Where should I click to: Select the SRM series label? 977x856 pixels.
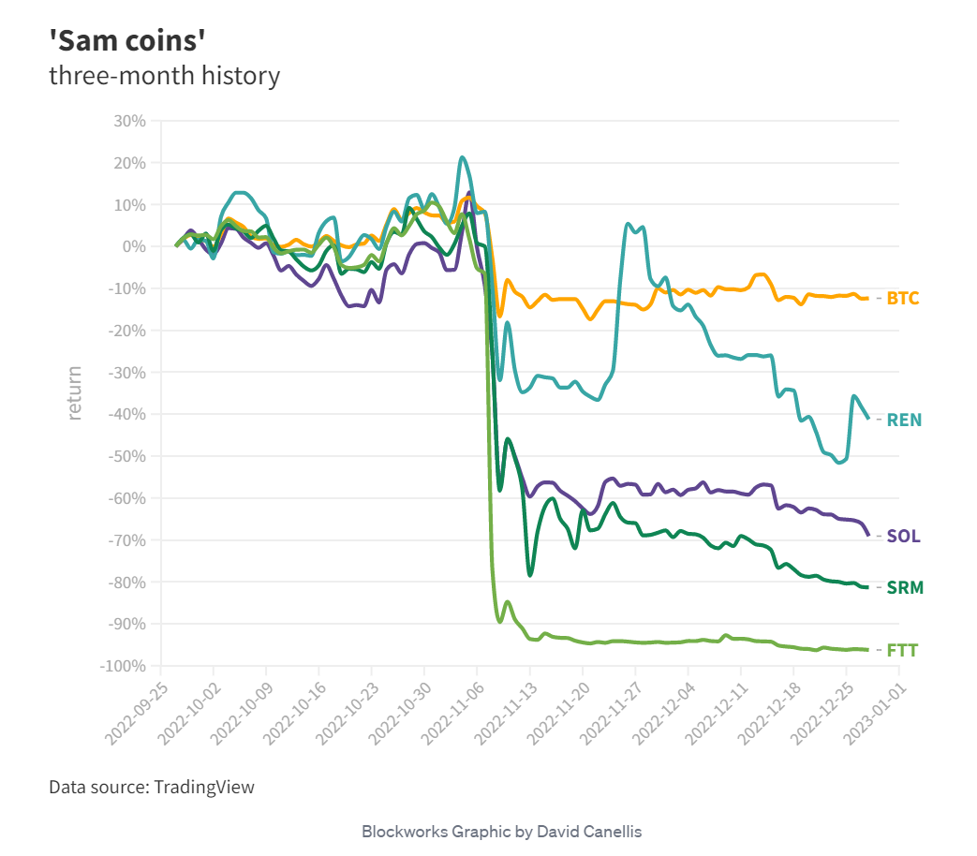[905, 588]
